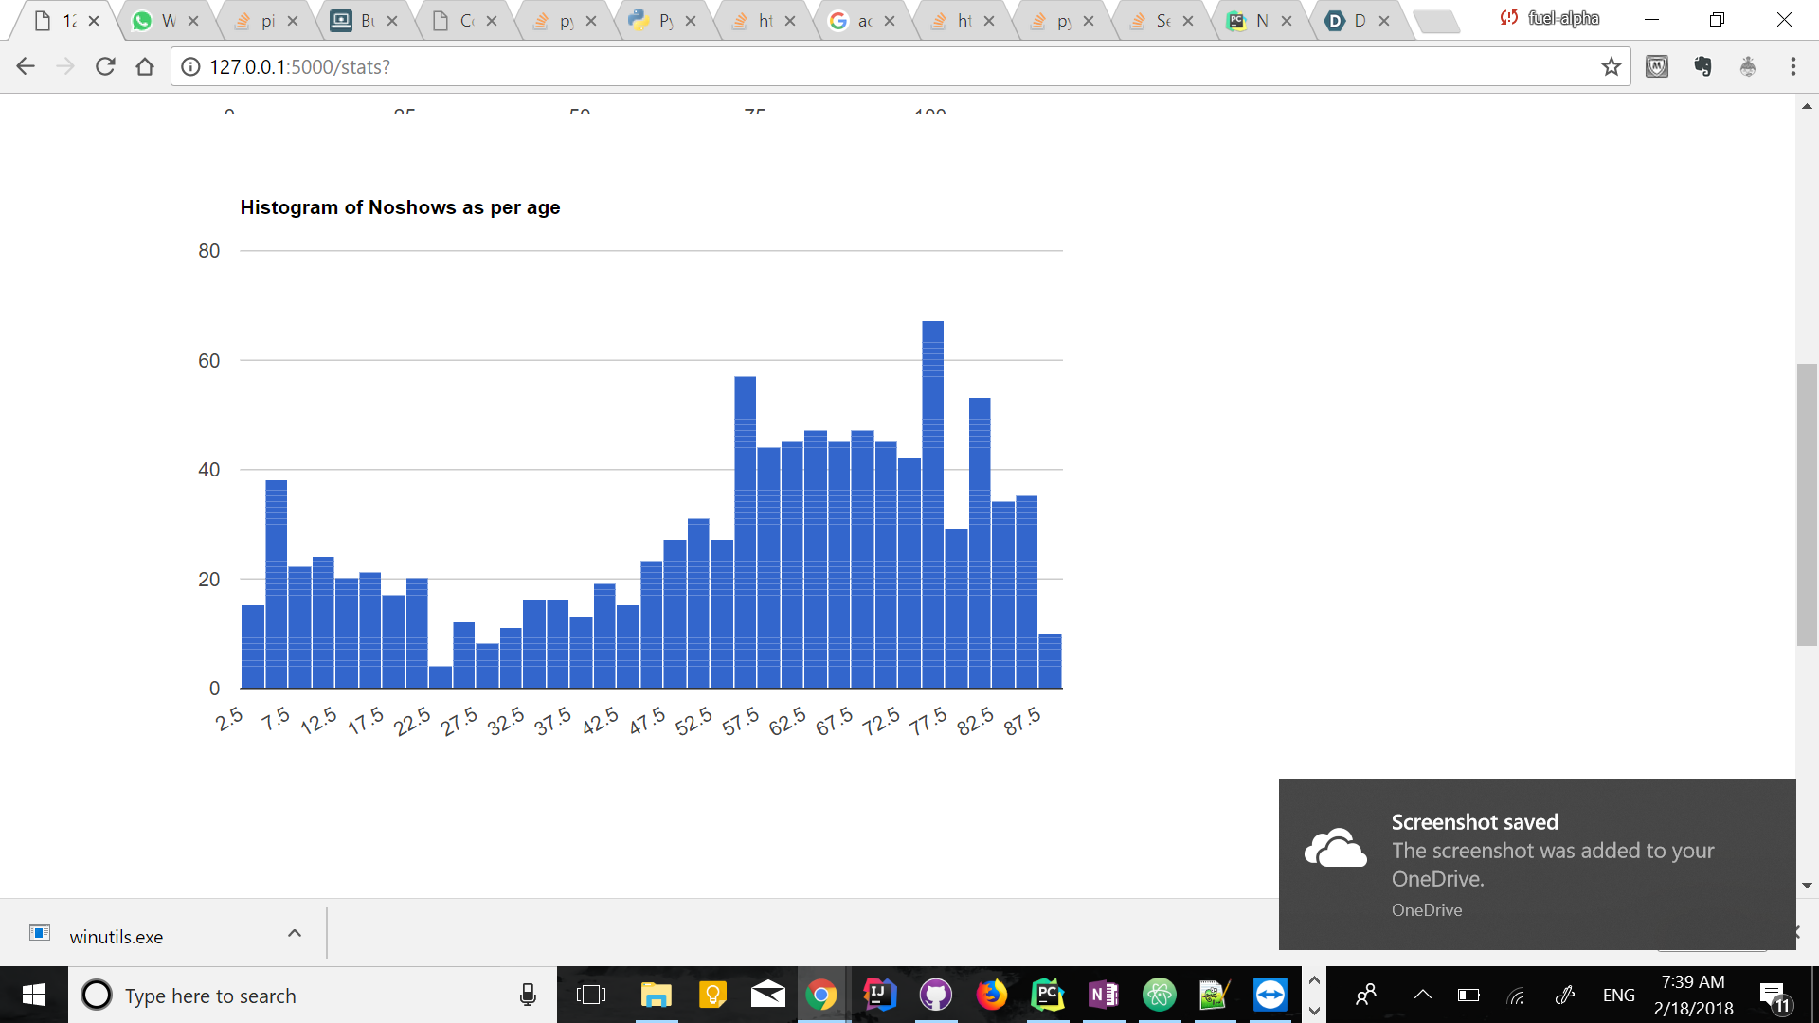
Task: Click the browser reload page icon
Action: tap(105, 66)
